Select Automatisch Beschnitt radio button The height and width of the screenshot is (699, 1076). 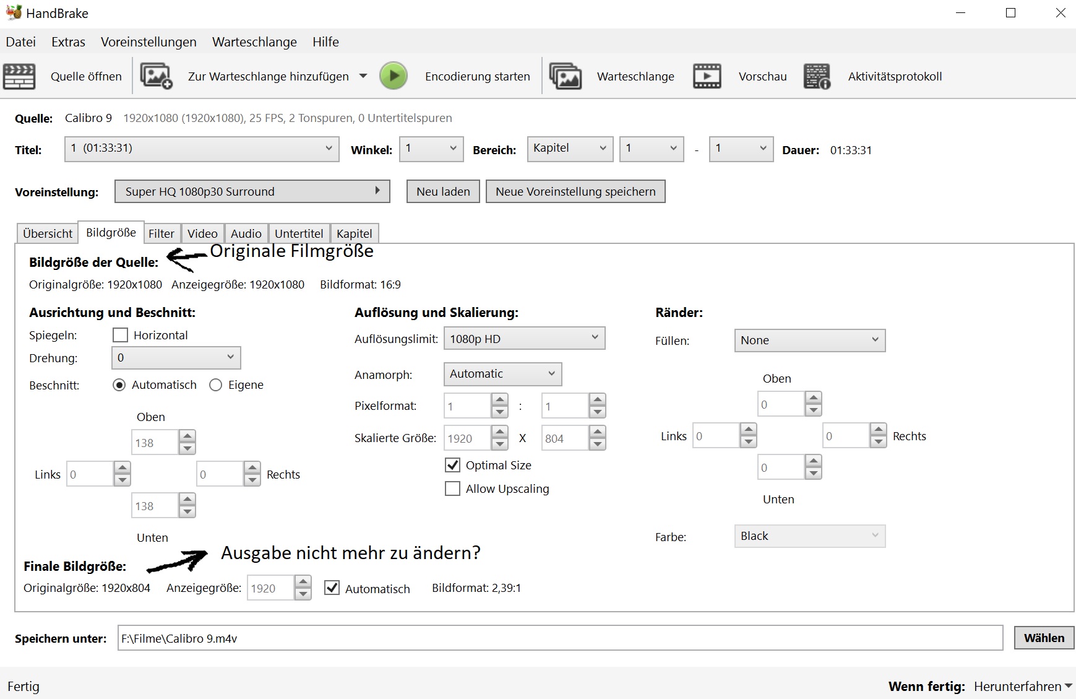coord(119,385)
